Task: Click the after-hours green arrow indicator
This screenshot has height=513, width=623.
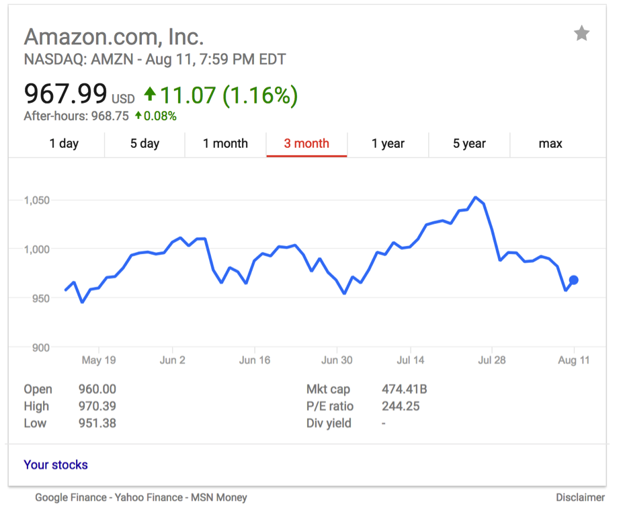Action: pyautogui.click(x=138, y=116)
